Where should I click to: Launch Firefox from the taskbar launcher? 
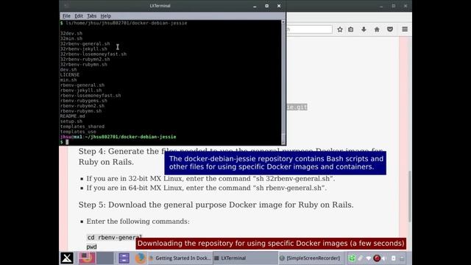[x=140, y=258]
